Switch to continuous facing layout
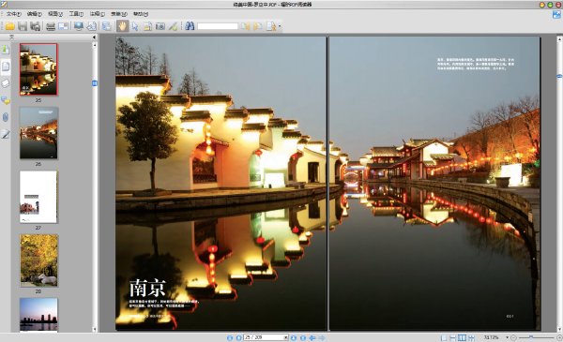The width and height of the screenshot is (563, 342). (x=471, y=337)
